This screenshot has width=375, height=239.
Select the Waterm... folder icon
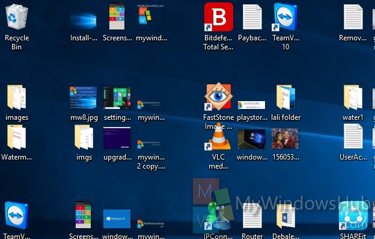[x=16, y=137]
